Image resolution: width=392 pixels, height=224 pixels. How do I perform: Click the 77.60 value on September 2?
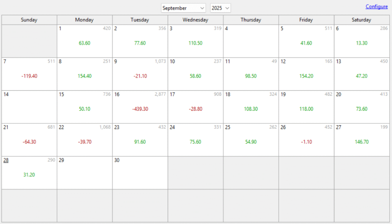click(x=140, y=43)
